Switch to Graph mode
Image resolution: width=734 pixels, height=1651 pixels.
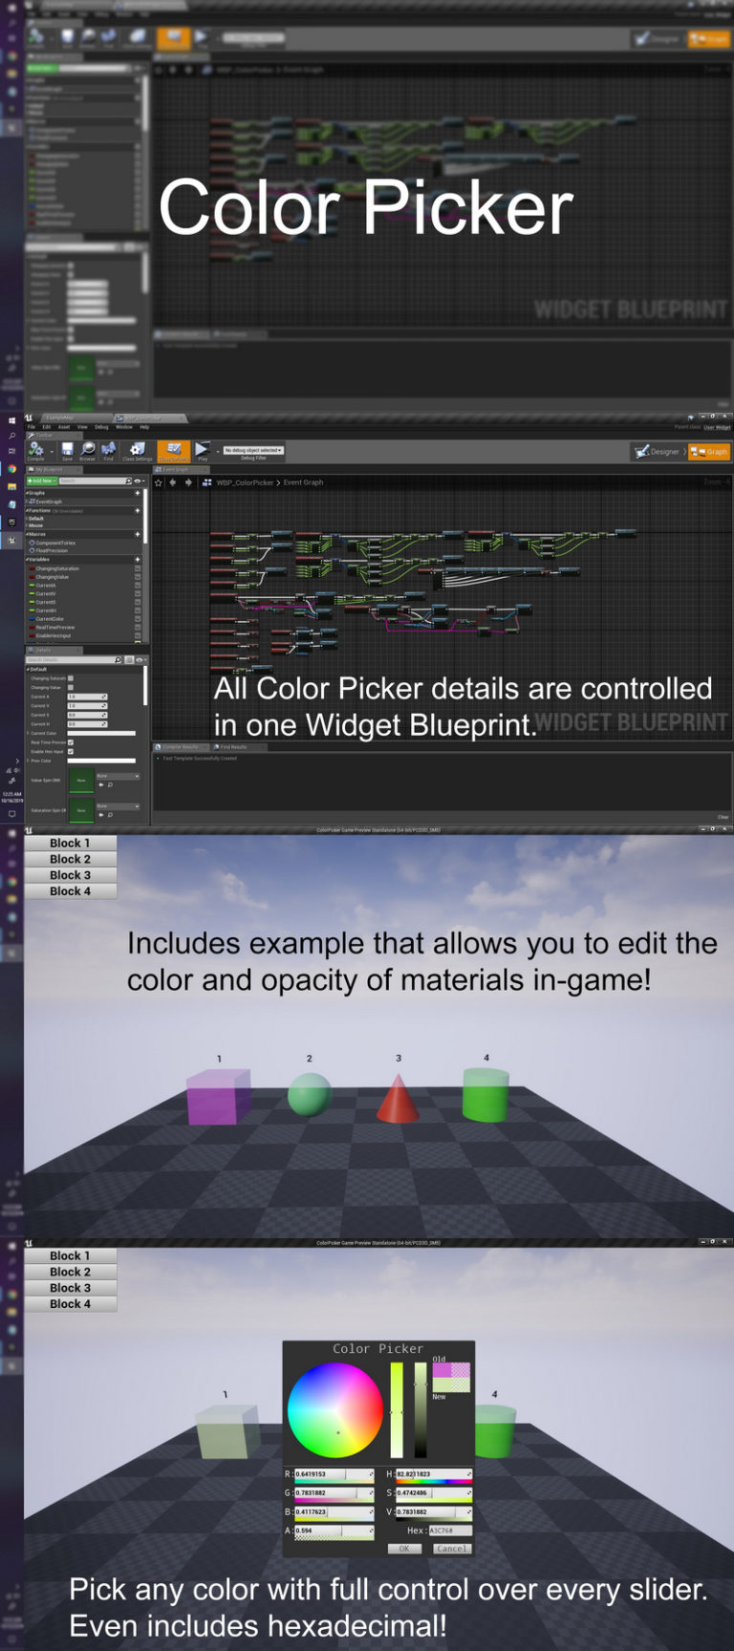point(710,451)
